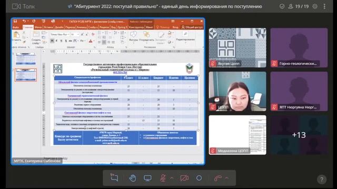Switch to the Дизайн ribbon tab
337x189 pixels.
tap(59, 27)
